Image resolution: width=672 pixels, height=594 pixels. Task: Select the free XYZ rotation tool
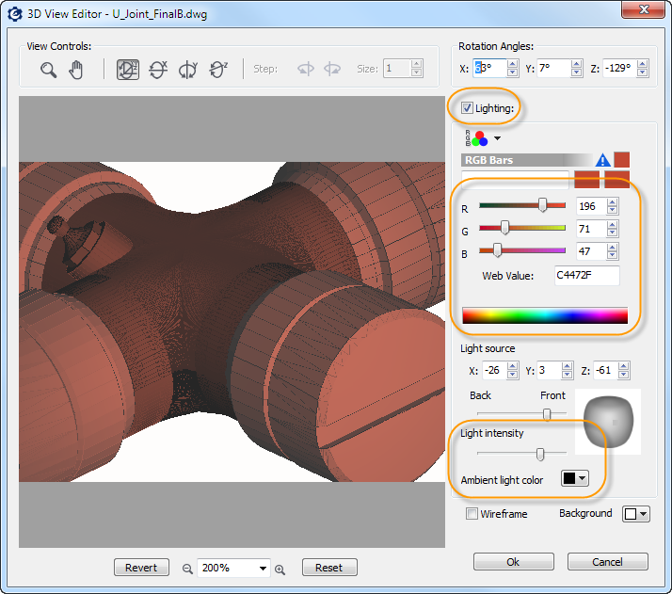[x=128, y=70]
